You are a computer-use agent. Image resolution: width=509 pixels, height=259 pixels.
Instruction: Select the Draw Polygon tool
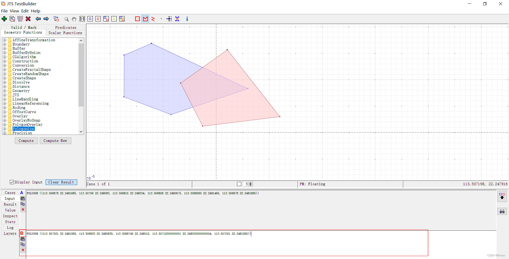pyautogui.click(x=145, y=19)
